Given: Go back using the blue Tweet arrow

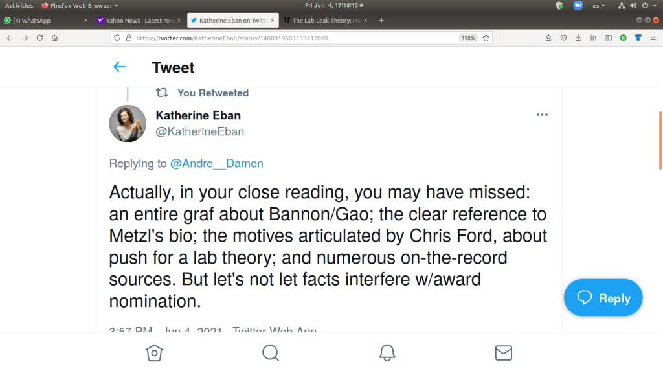Looking at the screenshot, I should 120,67.
